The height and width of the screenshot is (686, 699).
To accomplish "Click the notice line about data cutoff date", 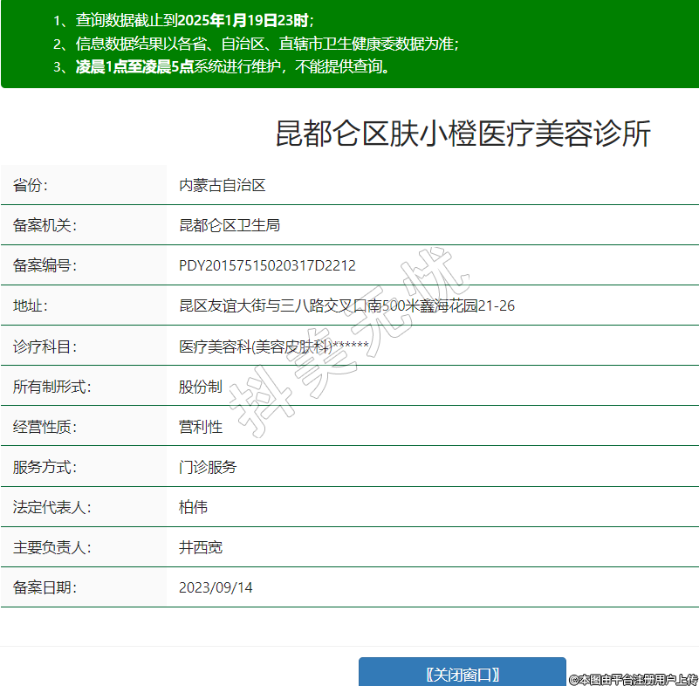I will (x=183, y=20).
